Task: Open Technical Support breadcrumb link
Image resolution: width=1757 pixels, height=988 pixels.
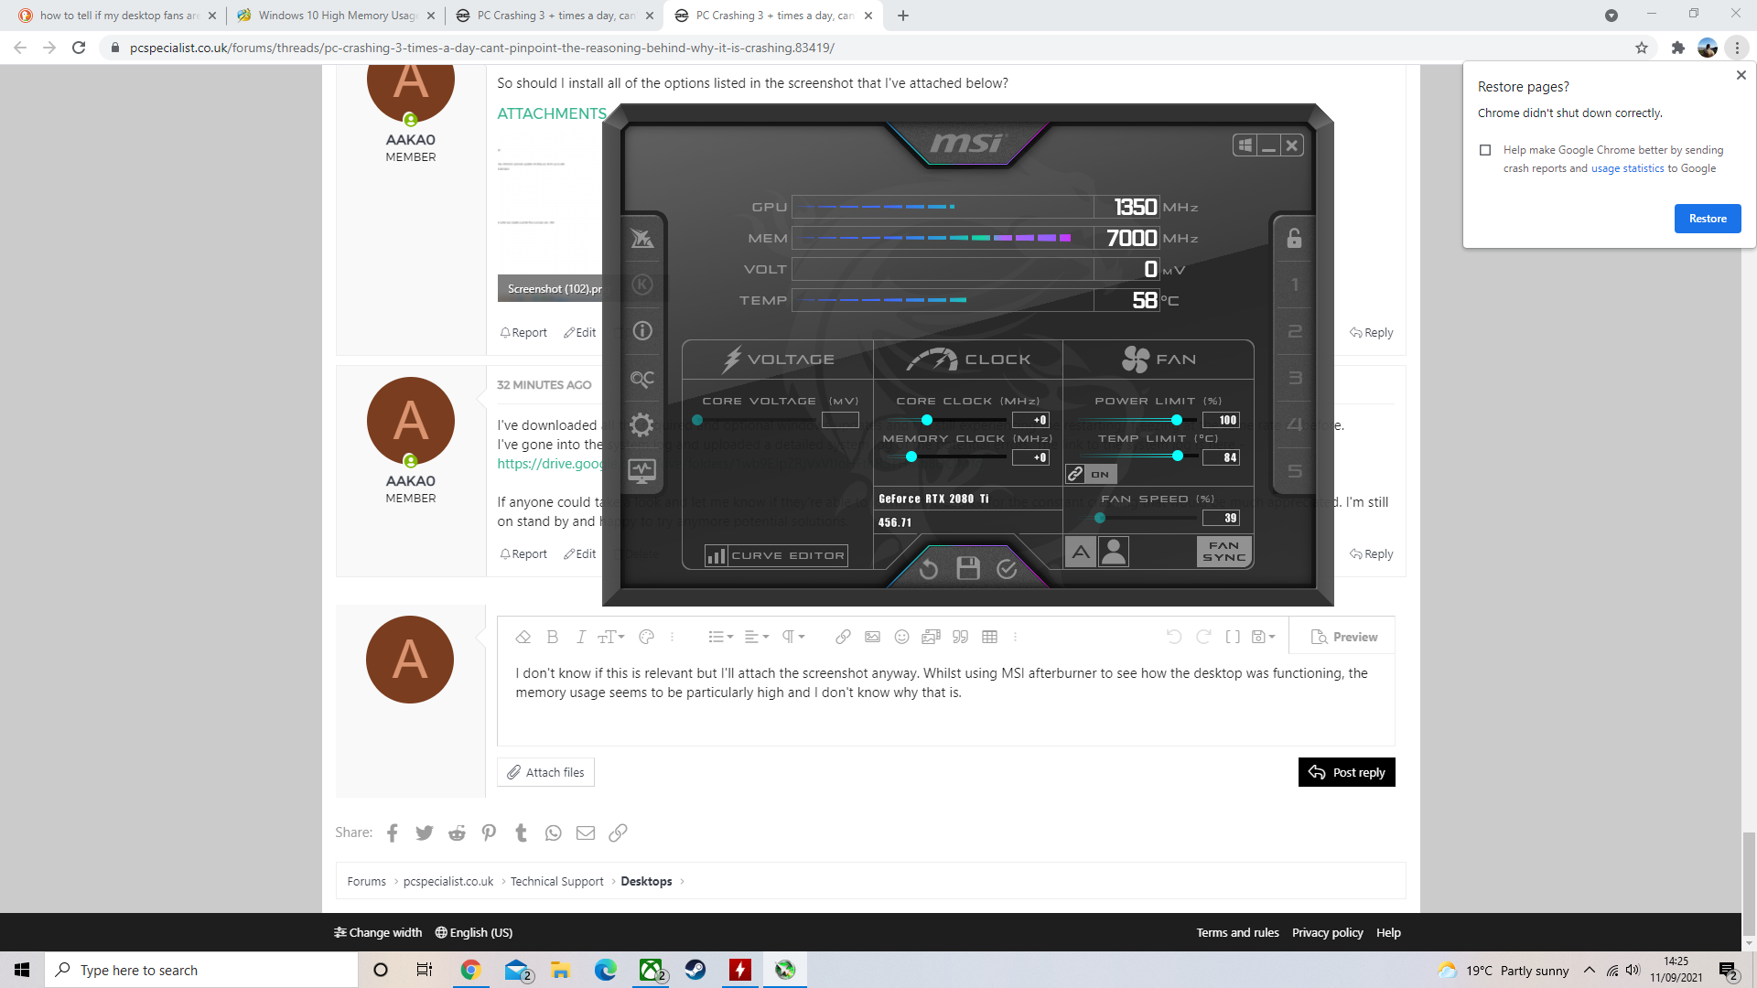Action: pyautogui.click(x=556, y=881)
